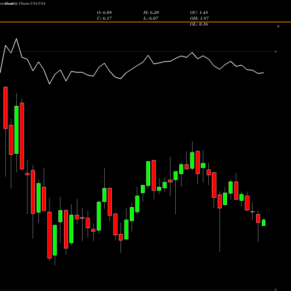The height and width of the screenshot is (291, 291).
Task: Click the end point of the white indicator line
Action: coord(264,73)
